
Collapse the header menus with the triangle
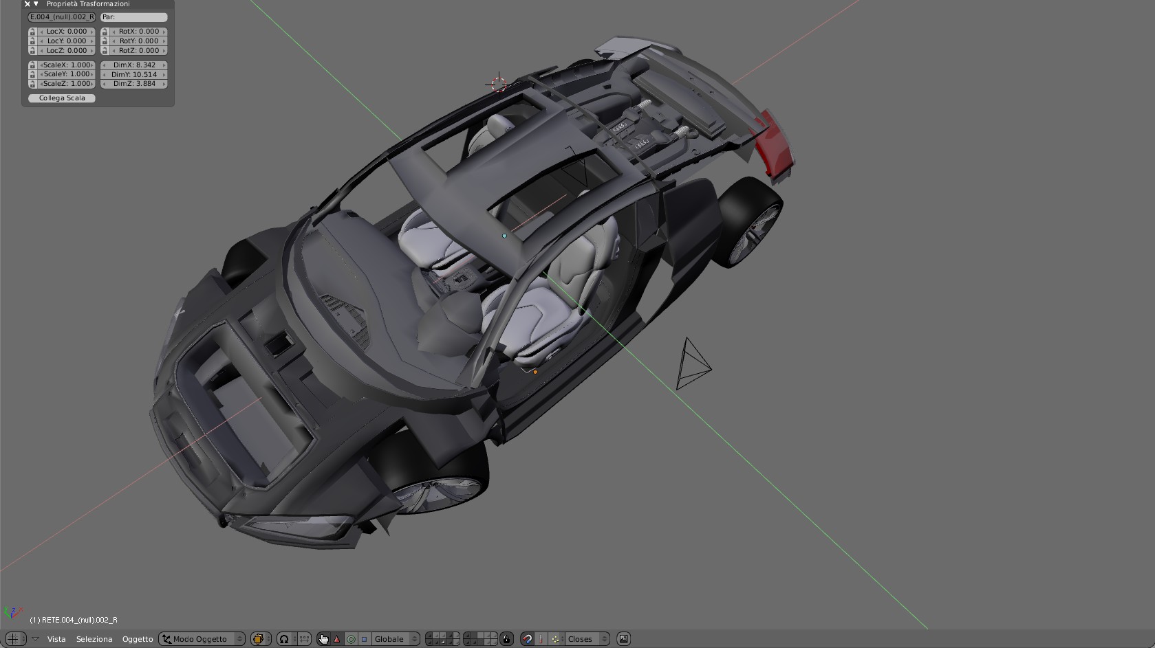coord(36,639)
